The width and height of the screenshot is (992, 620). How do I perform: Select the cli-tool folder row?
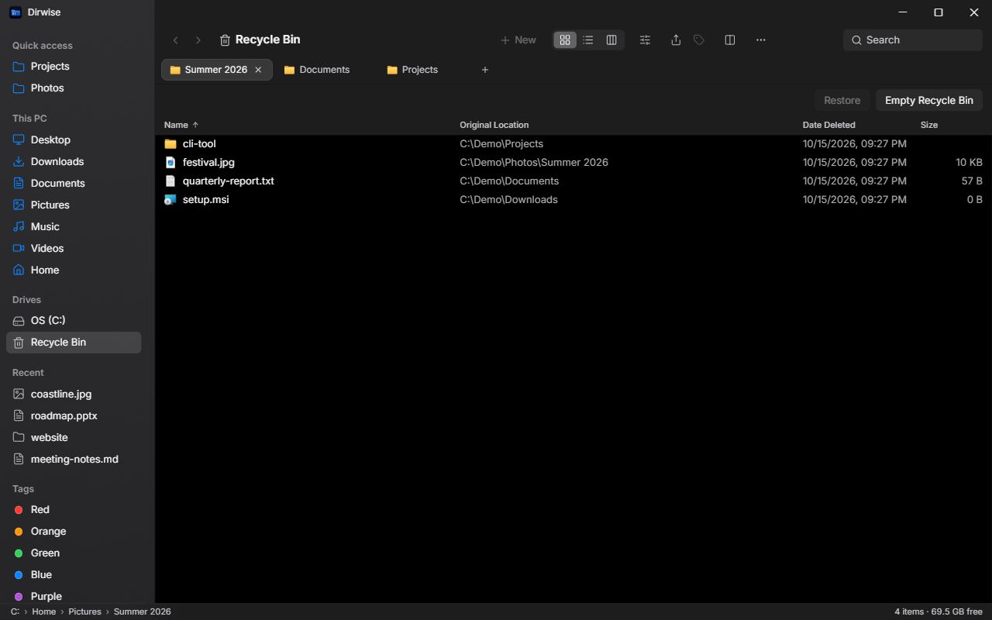tap(573, 144)
